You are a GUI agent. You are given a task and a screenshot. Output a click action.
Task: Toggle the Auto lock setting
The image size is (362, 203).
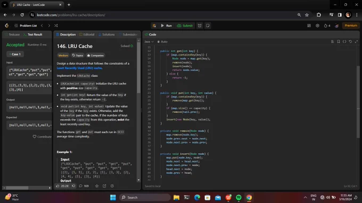(x=162, y=42)
